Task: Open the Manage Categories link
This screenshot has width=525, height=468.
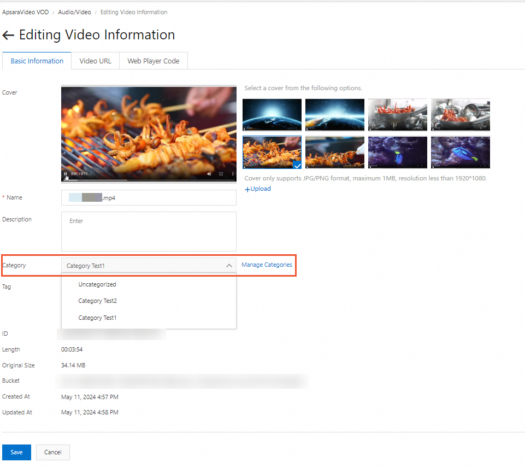Action: coord(267,265)
